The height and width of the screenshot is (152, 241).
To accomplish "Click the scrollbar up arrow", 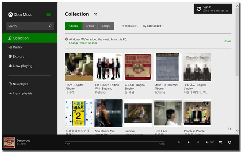I will pyautogui.click(x=237, y=6).
